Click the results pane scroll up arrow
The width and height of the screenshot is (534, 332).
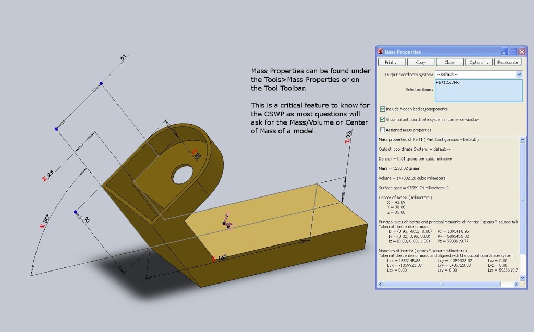523,140
